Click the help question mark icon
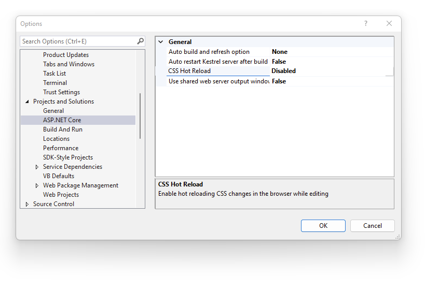Screen dimensions: 425x290 pos(365,24)
